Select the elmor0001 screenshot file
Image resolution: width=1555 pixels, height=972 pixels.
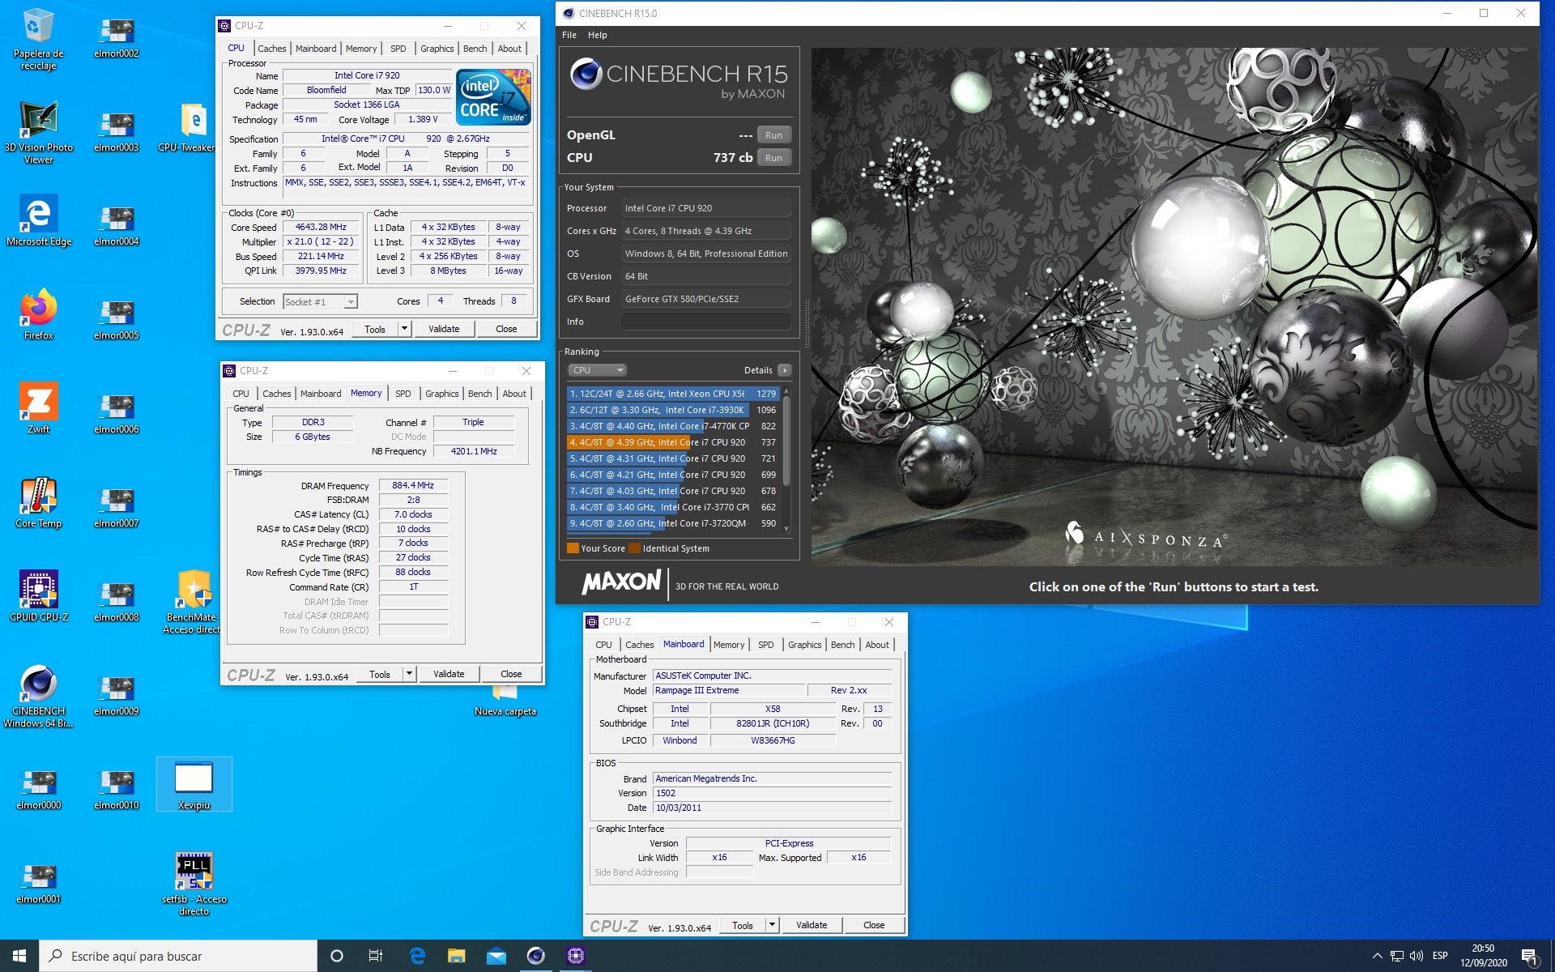click(x=38, y=885)
